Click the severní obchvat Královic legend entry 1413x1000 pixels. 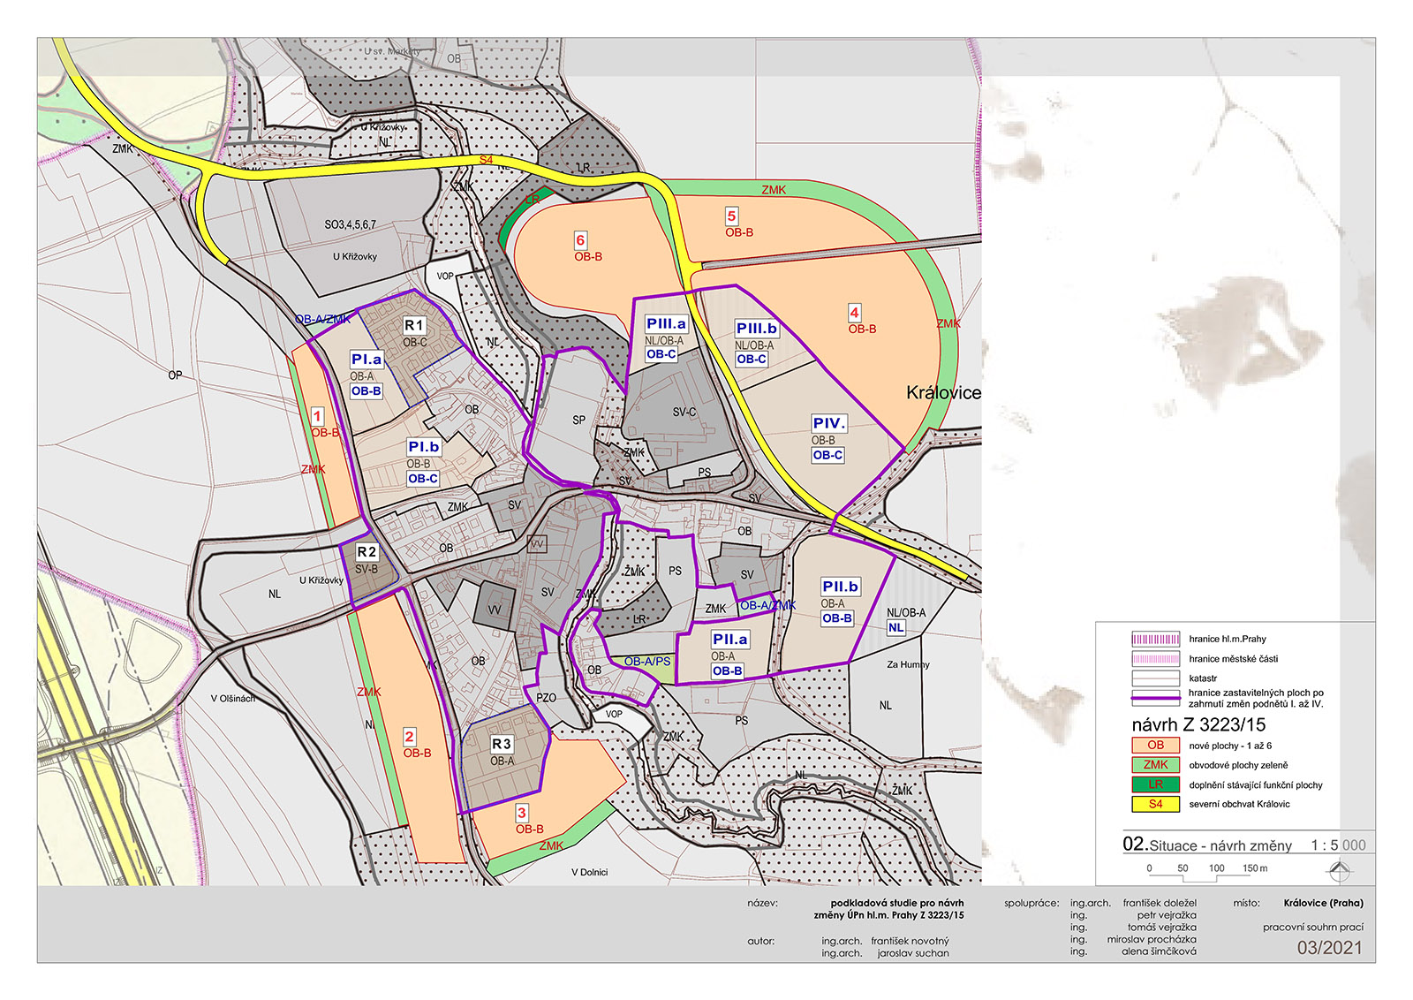[x=1239, y=804]
